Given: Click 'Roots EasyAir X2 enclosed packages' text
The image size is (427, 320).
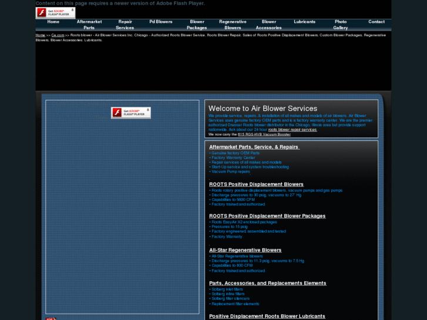Looking at the screenshot, I should coord(244,222).
